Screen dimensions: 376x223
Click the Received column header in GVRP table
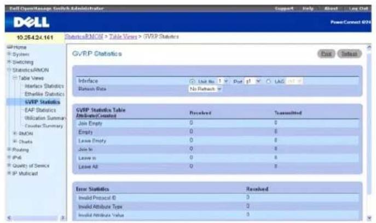200,113
